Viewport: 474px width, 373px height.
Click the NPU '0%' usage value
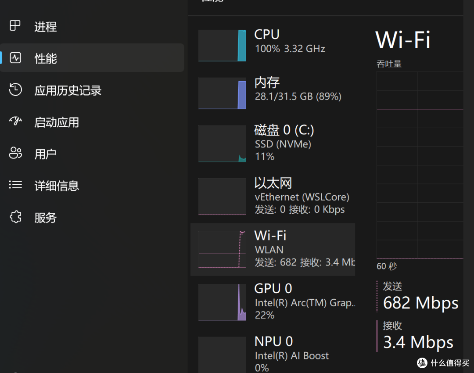[x=262, y=368]
